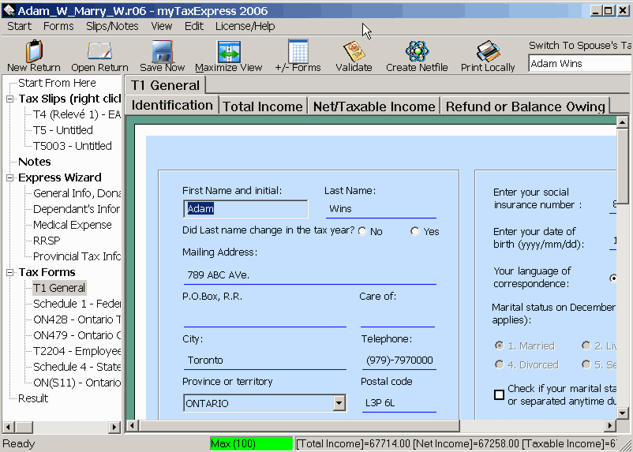Select No for last name change
633x452 pixels.
(x=362, y=231)
